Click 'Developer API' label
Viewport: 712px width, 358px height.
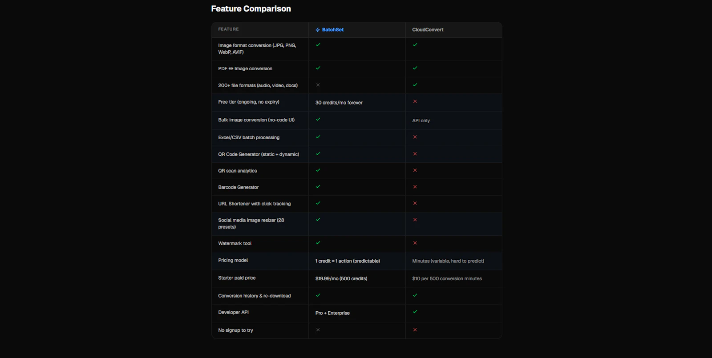(234, 312)
